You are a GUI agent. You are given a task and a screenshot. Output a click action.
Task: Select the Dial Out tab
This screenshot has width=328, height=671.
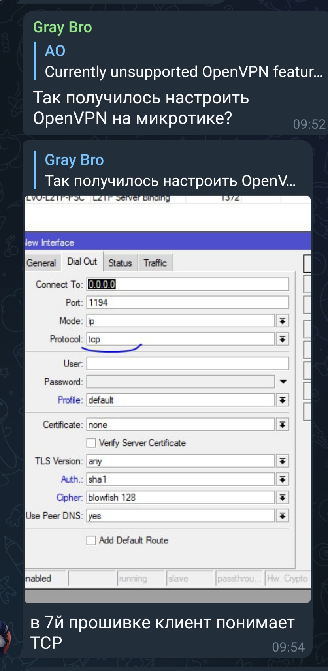point(82,262)
